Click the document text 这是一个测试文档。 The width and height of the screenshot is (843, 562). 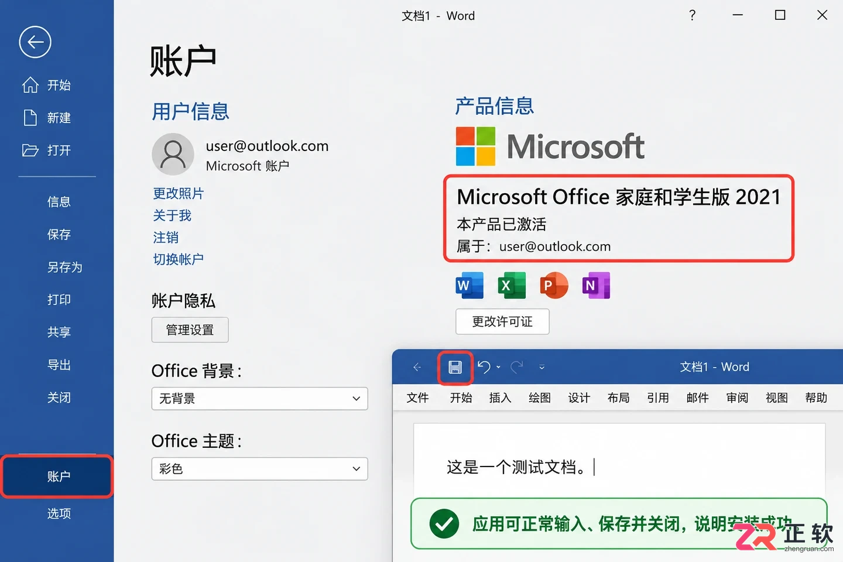pos(516,467)
